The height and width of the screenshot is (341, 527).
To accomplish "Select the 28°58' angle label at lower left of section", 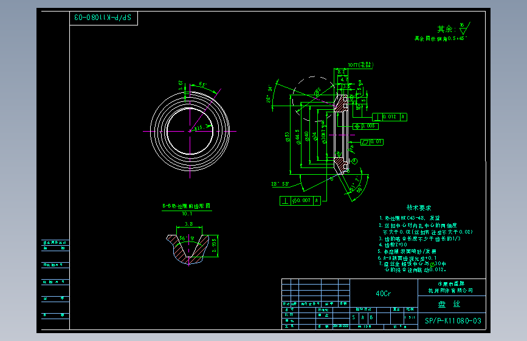I will coord(280,184).
